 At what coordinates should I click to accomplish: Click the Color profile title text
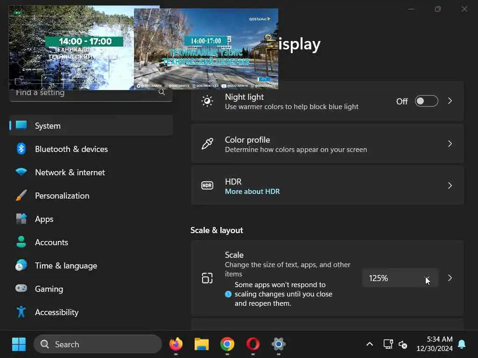(247, 140)
